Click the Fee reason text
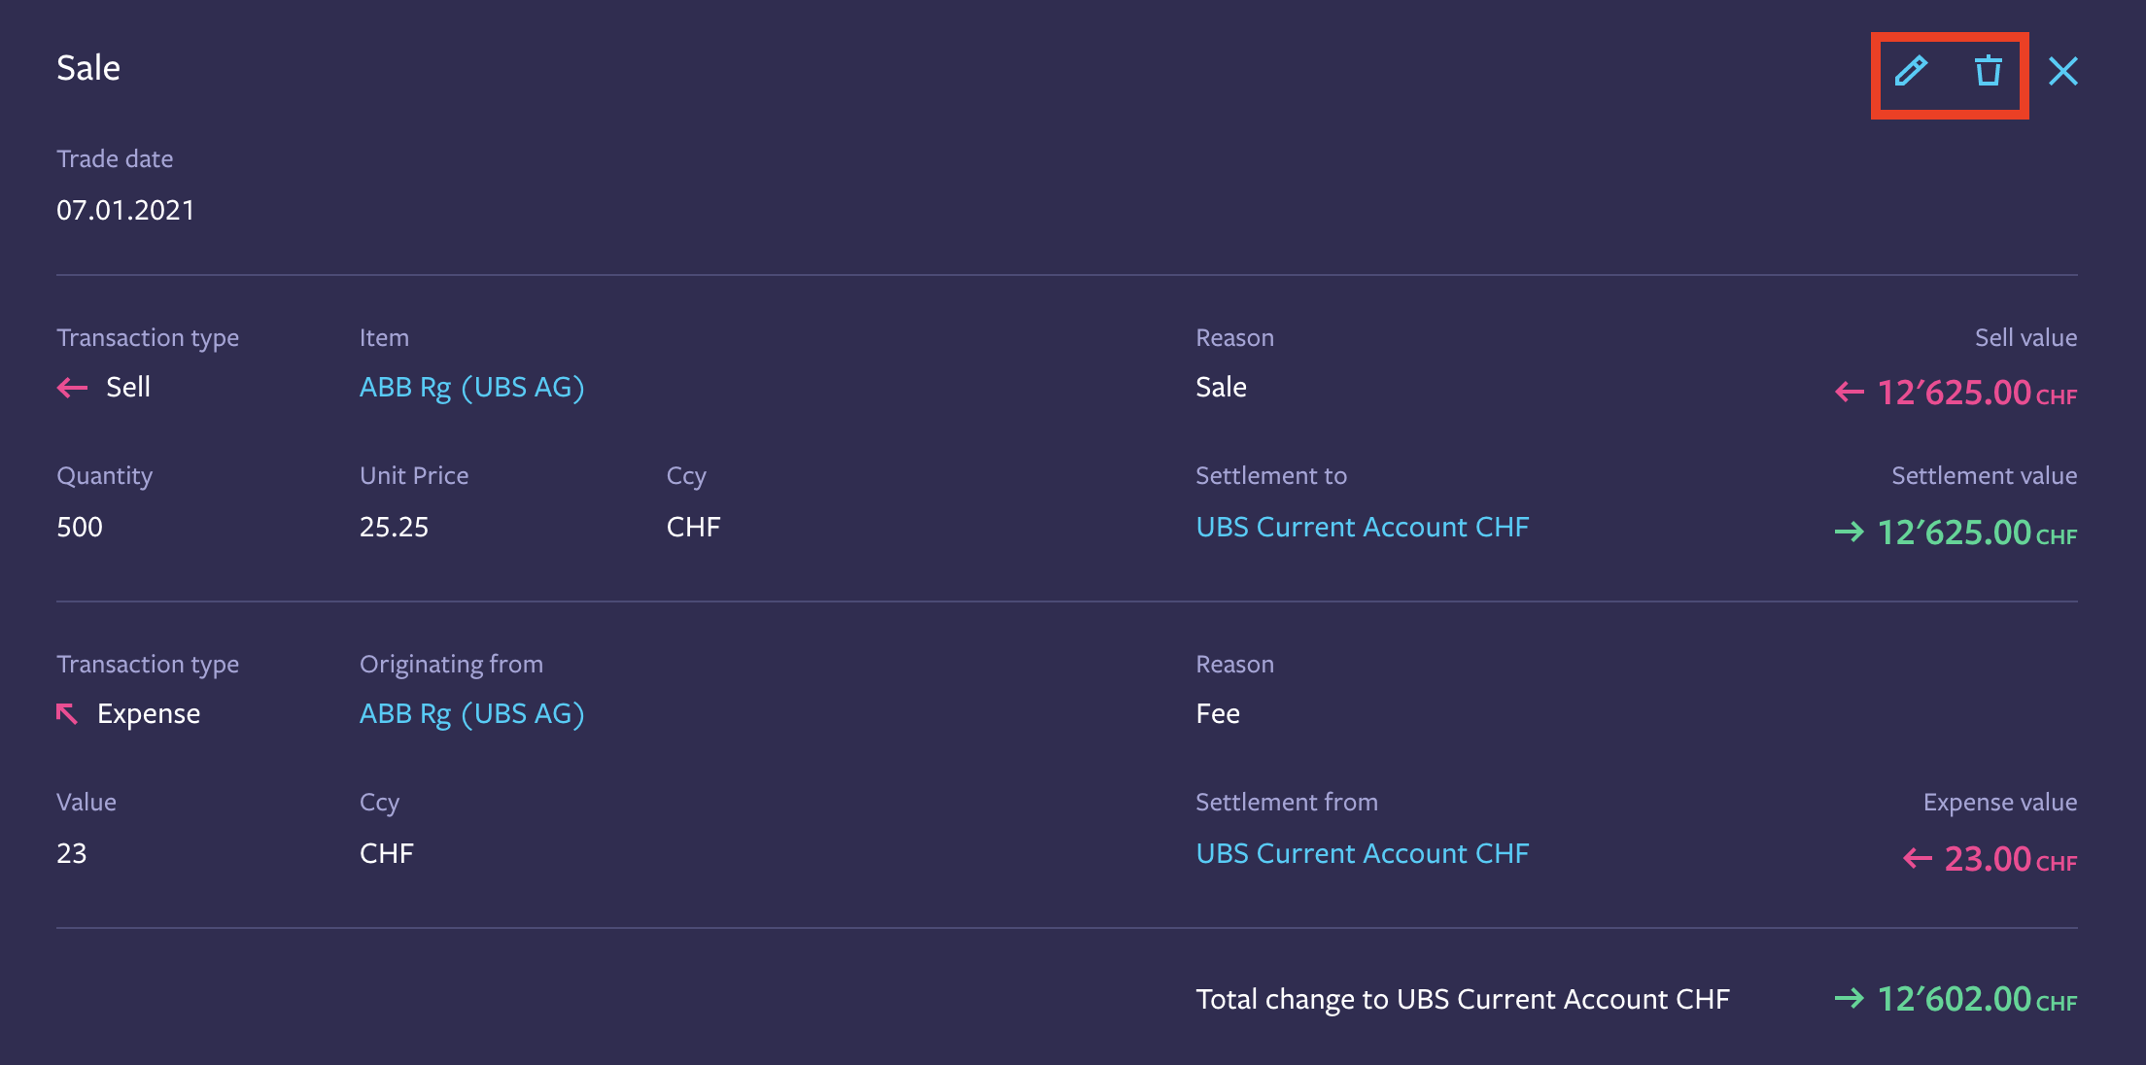This screenshot has width=2146, height=1065. [1218, 714]
